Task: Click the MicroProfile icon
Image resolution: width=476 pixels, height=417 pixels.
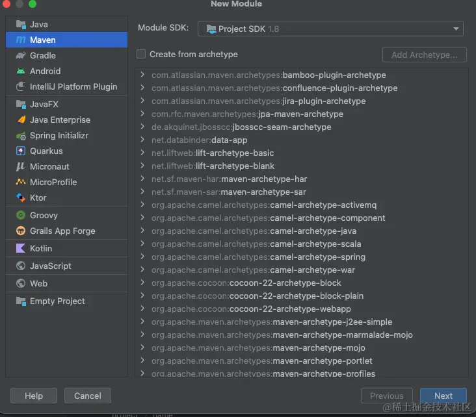Action: click(x=21, y=182)
